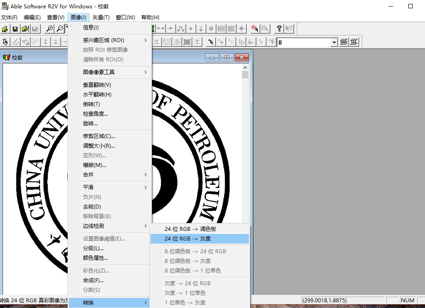The image size is (425, 308).
Task: Click the line editor pointer tool icon
Action: point(5,42)
